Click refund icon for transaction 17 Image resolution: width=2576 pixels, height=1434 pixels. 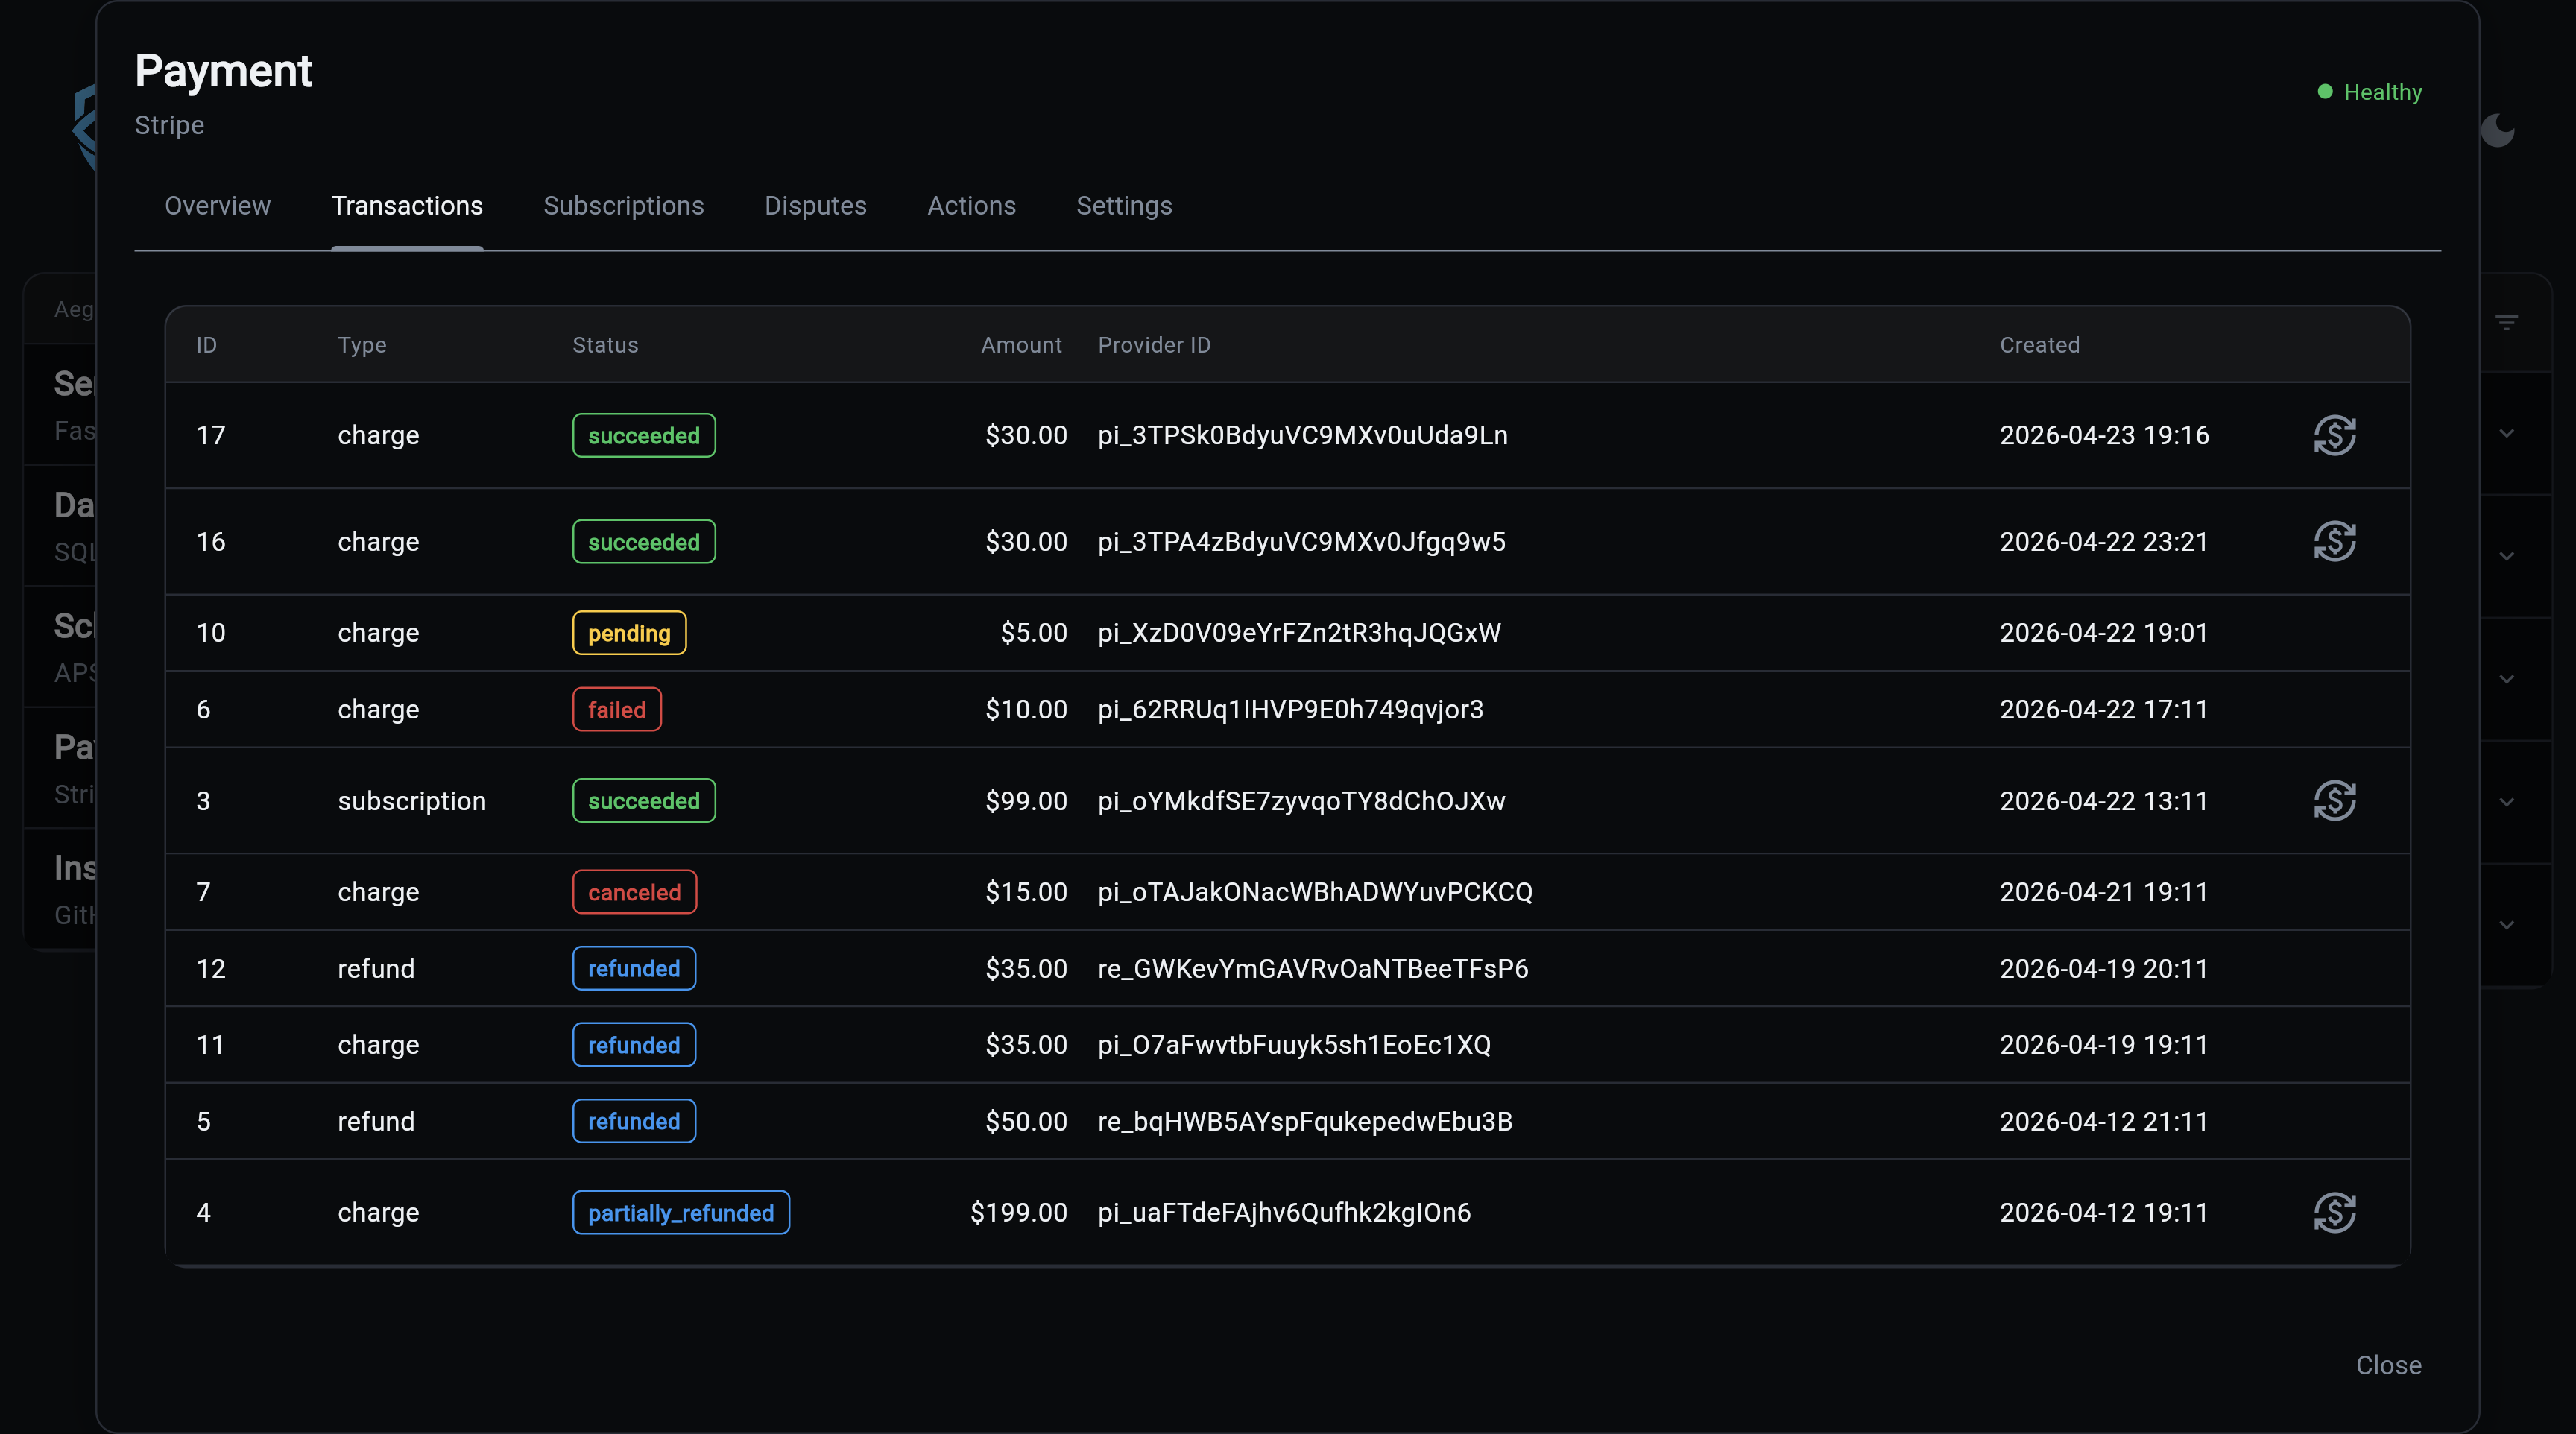[x=2334, y=435]
